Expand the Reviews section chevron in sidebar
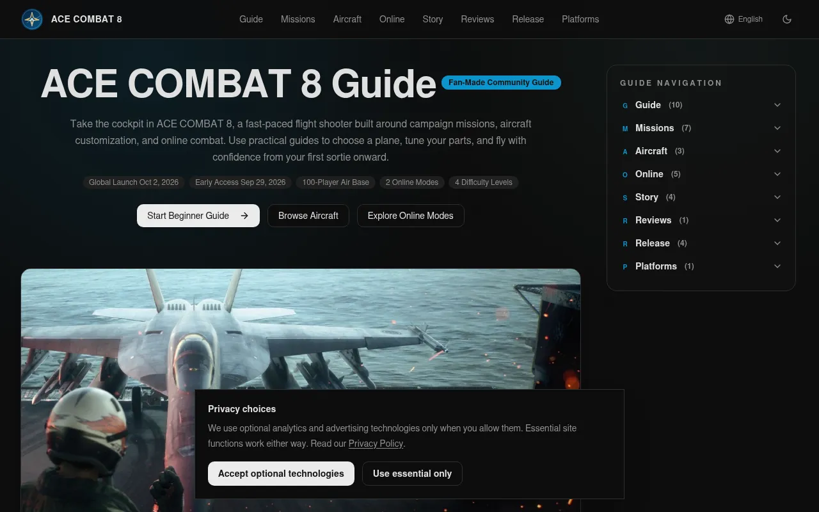The image size is (819, 512). pyautogui.click(x=777, y=220)
